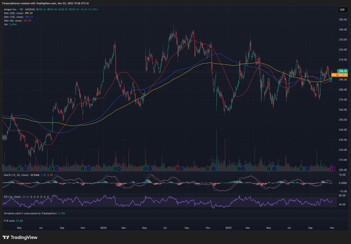Click the green 298.43 current price label
Image resolution: width=351 pixels, height=244 pixels.
click(342, 71)
